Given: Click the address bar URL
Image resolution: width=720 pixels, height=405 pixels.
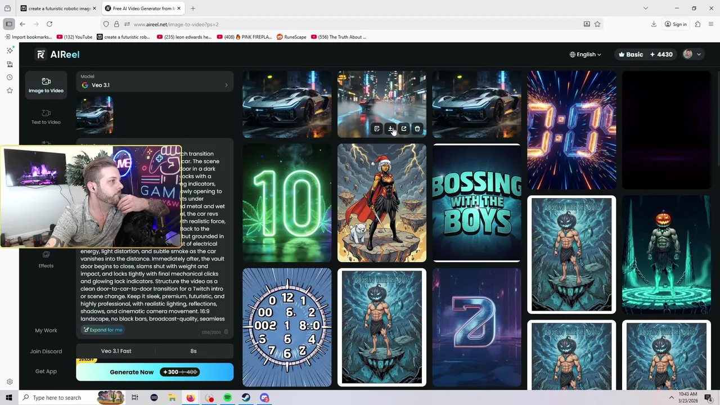Looking at the screenshot, I should click(176, 24).
